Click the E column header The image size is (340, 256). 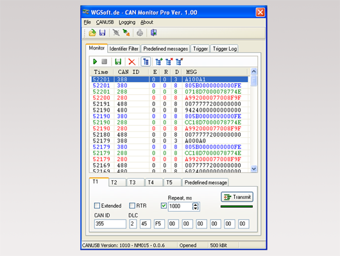pos(155,72)
